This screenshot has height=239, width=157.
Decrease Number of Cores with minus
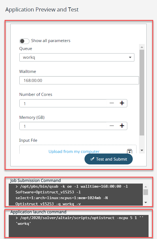112,103
